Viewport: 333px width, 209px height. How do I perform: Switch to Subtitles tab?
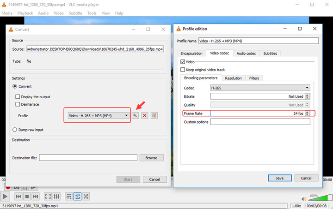coord(270,54)
